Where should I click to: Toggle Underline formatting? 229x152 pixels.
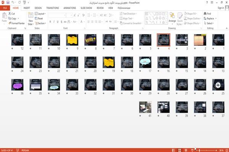click(58, 22)
